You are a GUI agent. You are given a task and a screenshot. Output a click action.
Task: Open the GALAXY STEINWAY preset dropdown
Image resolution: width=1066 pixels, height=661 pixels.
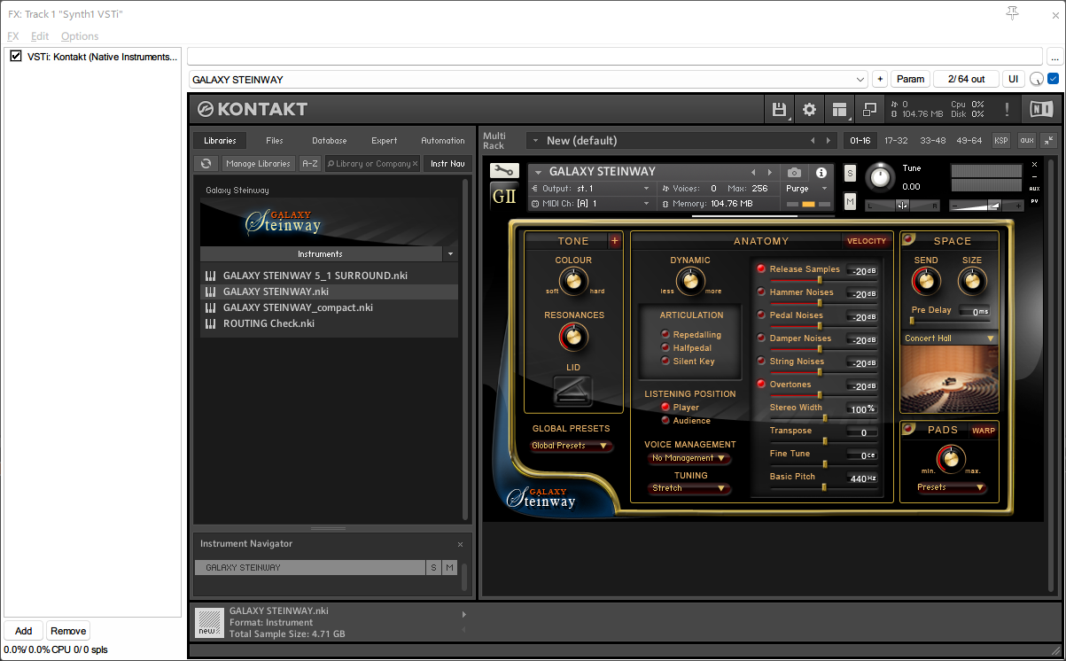pyautogui.click(x=527, y=79)
